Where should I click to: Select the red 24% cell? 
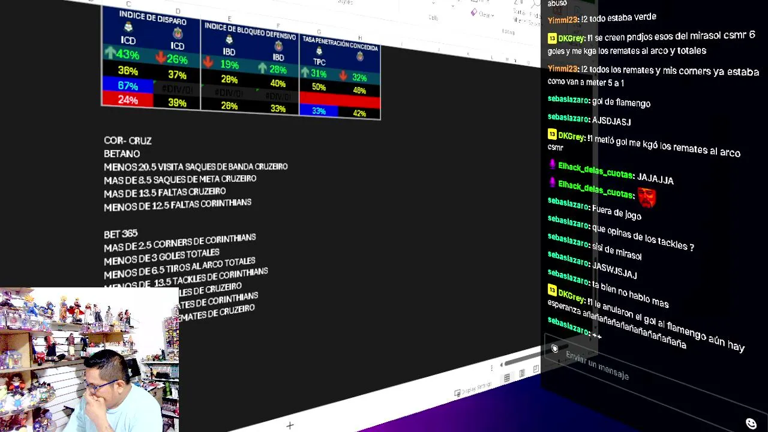pyautogui.click(x=128, y=100)
